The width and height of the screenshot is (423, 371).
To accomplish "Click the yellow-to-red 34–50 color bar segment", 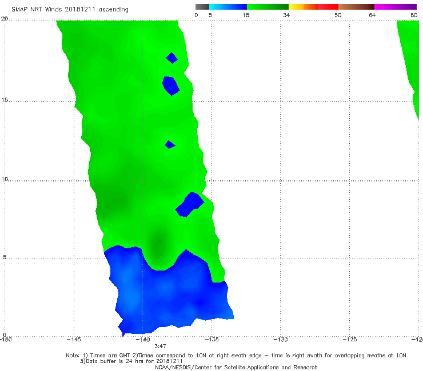I will [x=313, y=7].
